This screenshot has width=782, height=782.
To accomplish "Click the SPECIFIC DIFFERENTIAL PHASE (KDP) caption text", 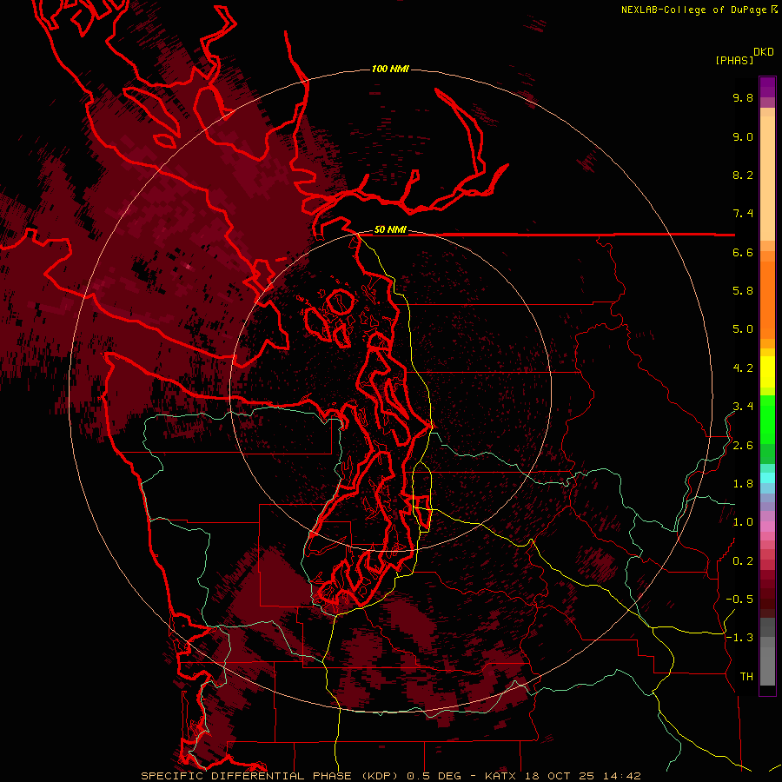I will 269,776.
